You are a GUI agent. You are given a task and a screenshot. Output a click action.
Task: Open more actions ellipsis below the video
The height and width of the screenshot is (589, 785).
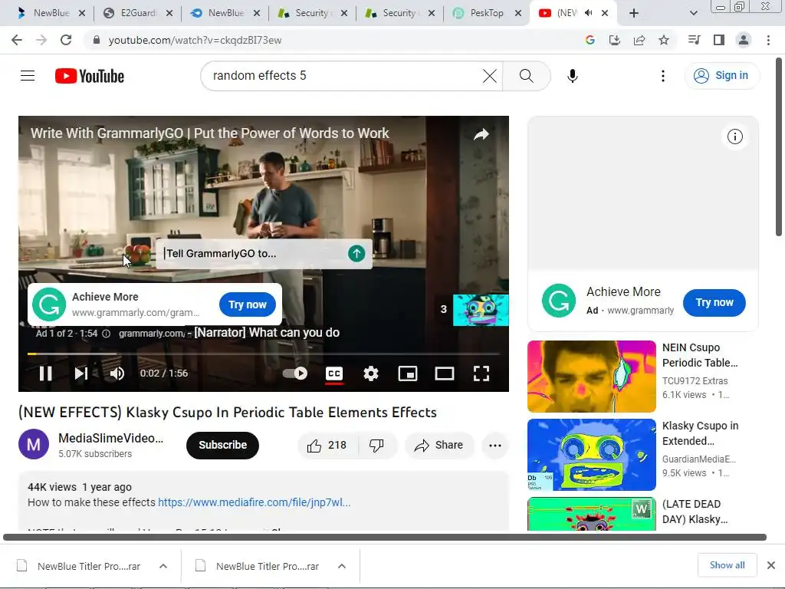[x=495, y=446]
